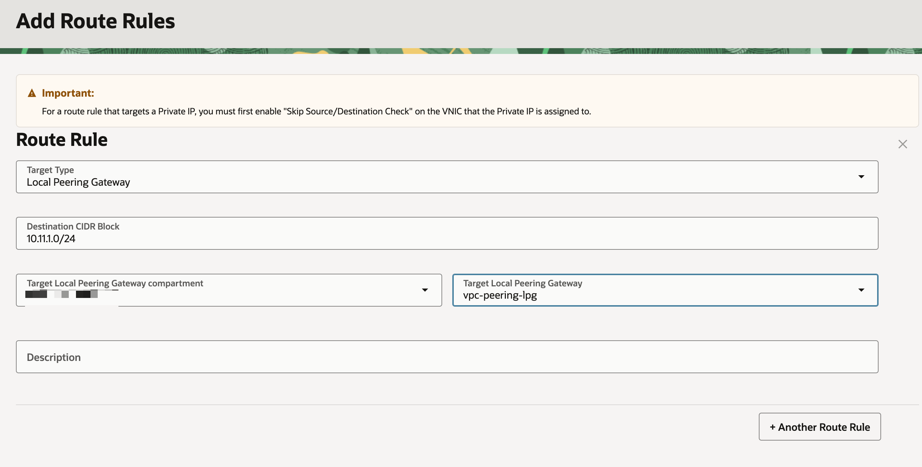Click the warning triangle icon beside Important
Image resolution: width=922 pixels, height=467 pixels.
click(x=32, y=93)
